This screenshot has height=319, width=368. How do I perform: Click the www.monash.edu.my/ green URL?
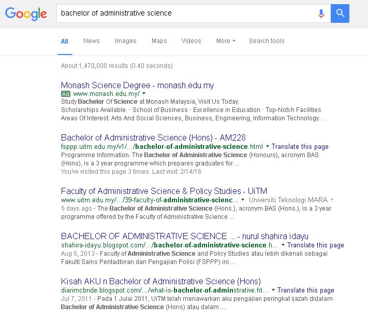[x=107, y=94]
